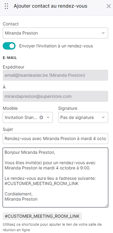
Task: Click the text area resize grip corner
Action: (x=106, y=205)
